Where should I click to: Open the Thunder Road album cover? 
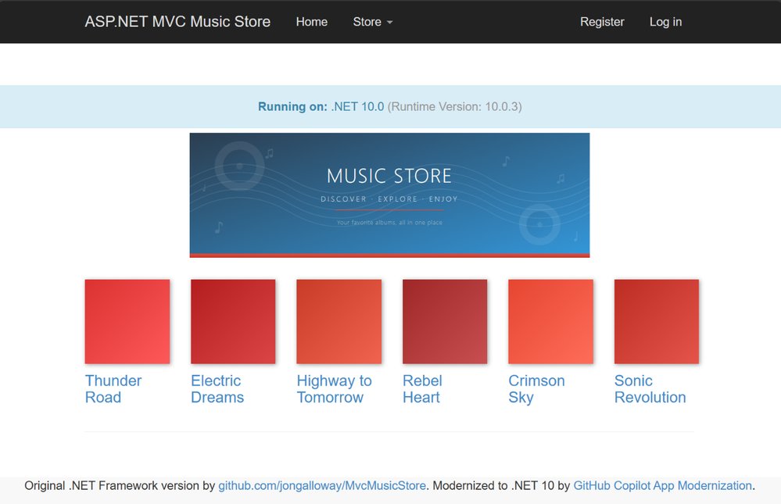pos(127,321)
